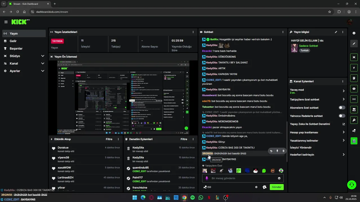Click the green clip icon in the right rail
The height and width of the screenshot is (202, 360).
pyautogui.click(x=354, y=141)
